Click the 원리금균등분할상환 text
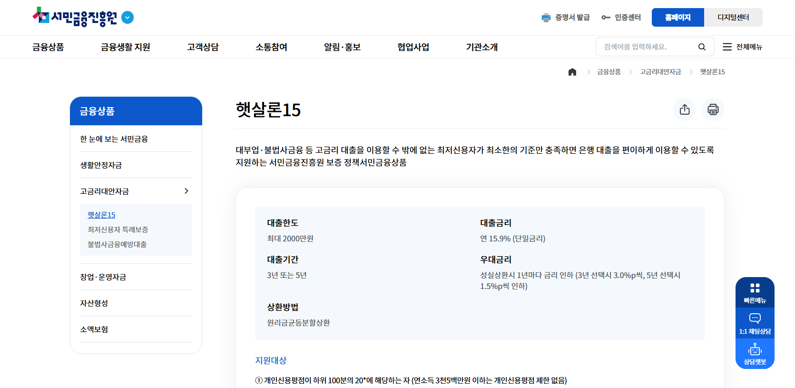The image size is (795, 388). pyautogui.click(x=298, y=323)
